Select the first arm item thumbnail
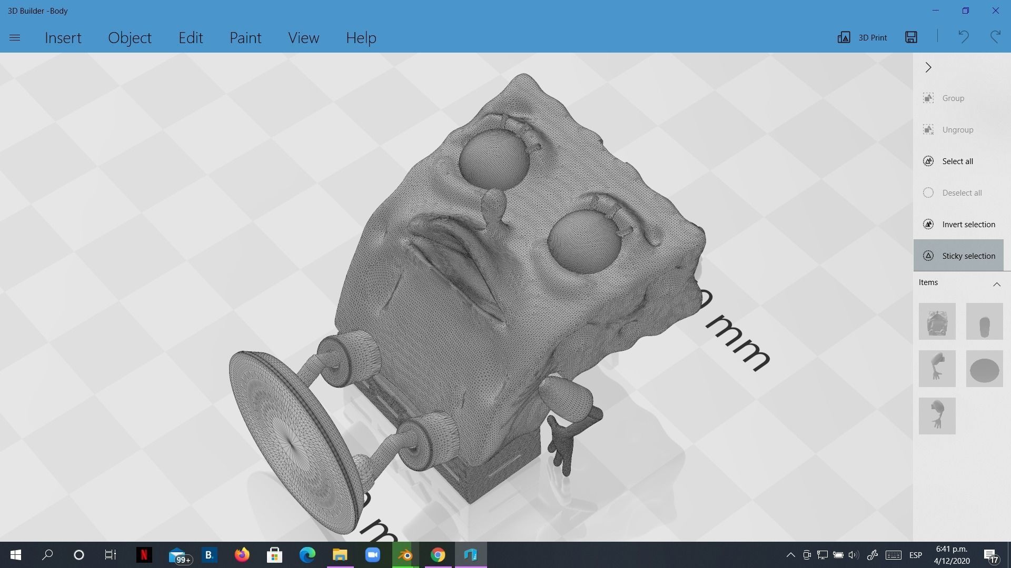The width and height of the screenshot is (1011, 568). pyautogui.click(x=937, y=369)
